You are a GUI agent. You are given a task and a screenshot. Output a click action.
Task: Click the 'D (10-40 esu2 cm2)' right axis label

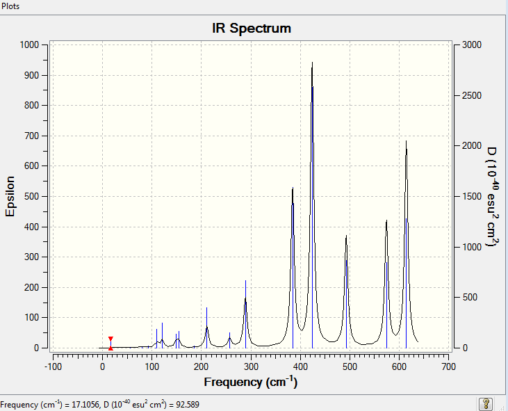[x=492, y=196]
